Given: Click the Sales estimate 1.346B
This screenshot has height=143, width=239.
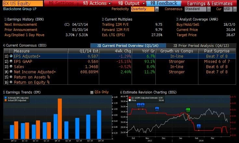Looking at the screenshot, I should 91,66.
